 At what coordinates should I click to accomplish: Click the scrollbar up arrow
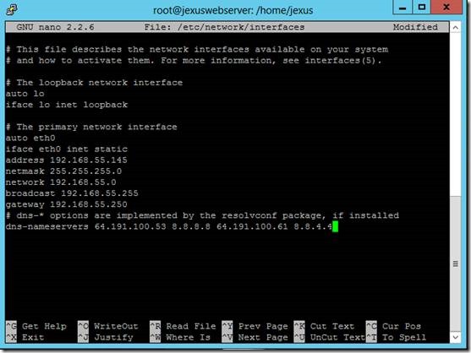tap(456, 28)
